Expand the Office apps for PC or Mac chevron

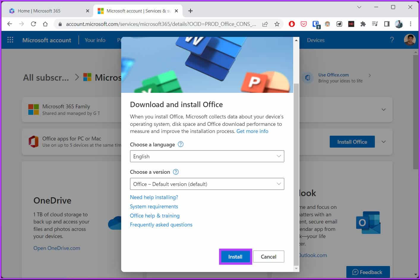click(383, 142)
